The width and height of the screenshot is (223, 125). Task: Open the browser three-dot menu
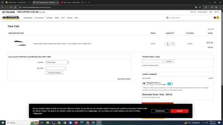(x=221, y=7)
